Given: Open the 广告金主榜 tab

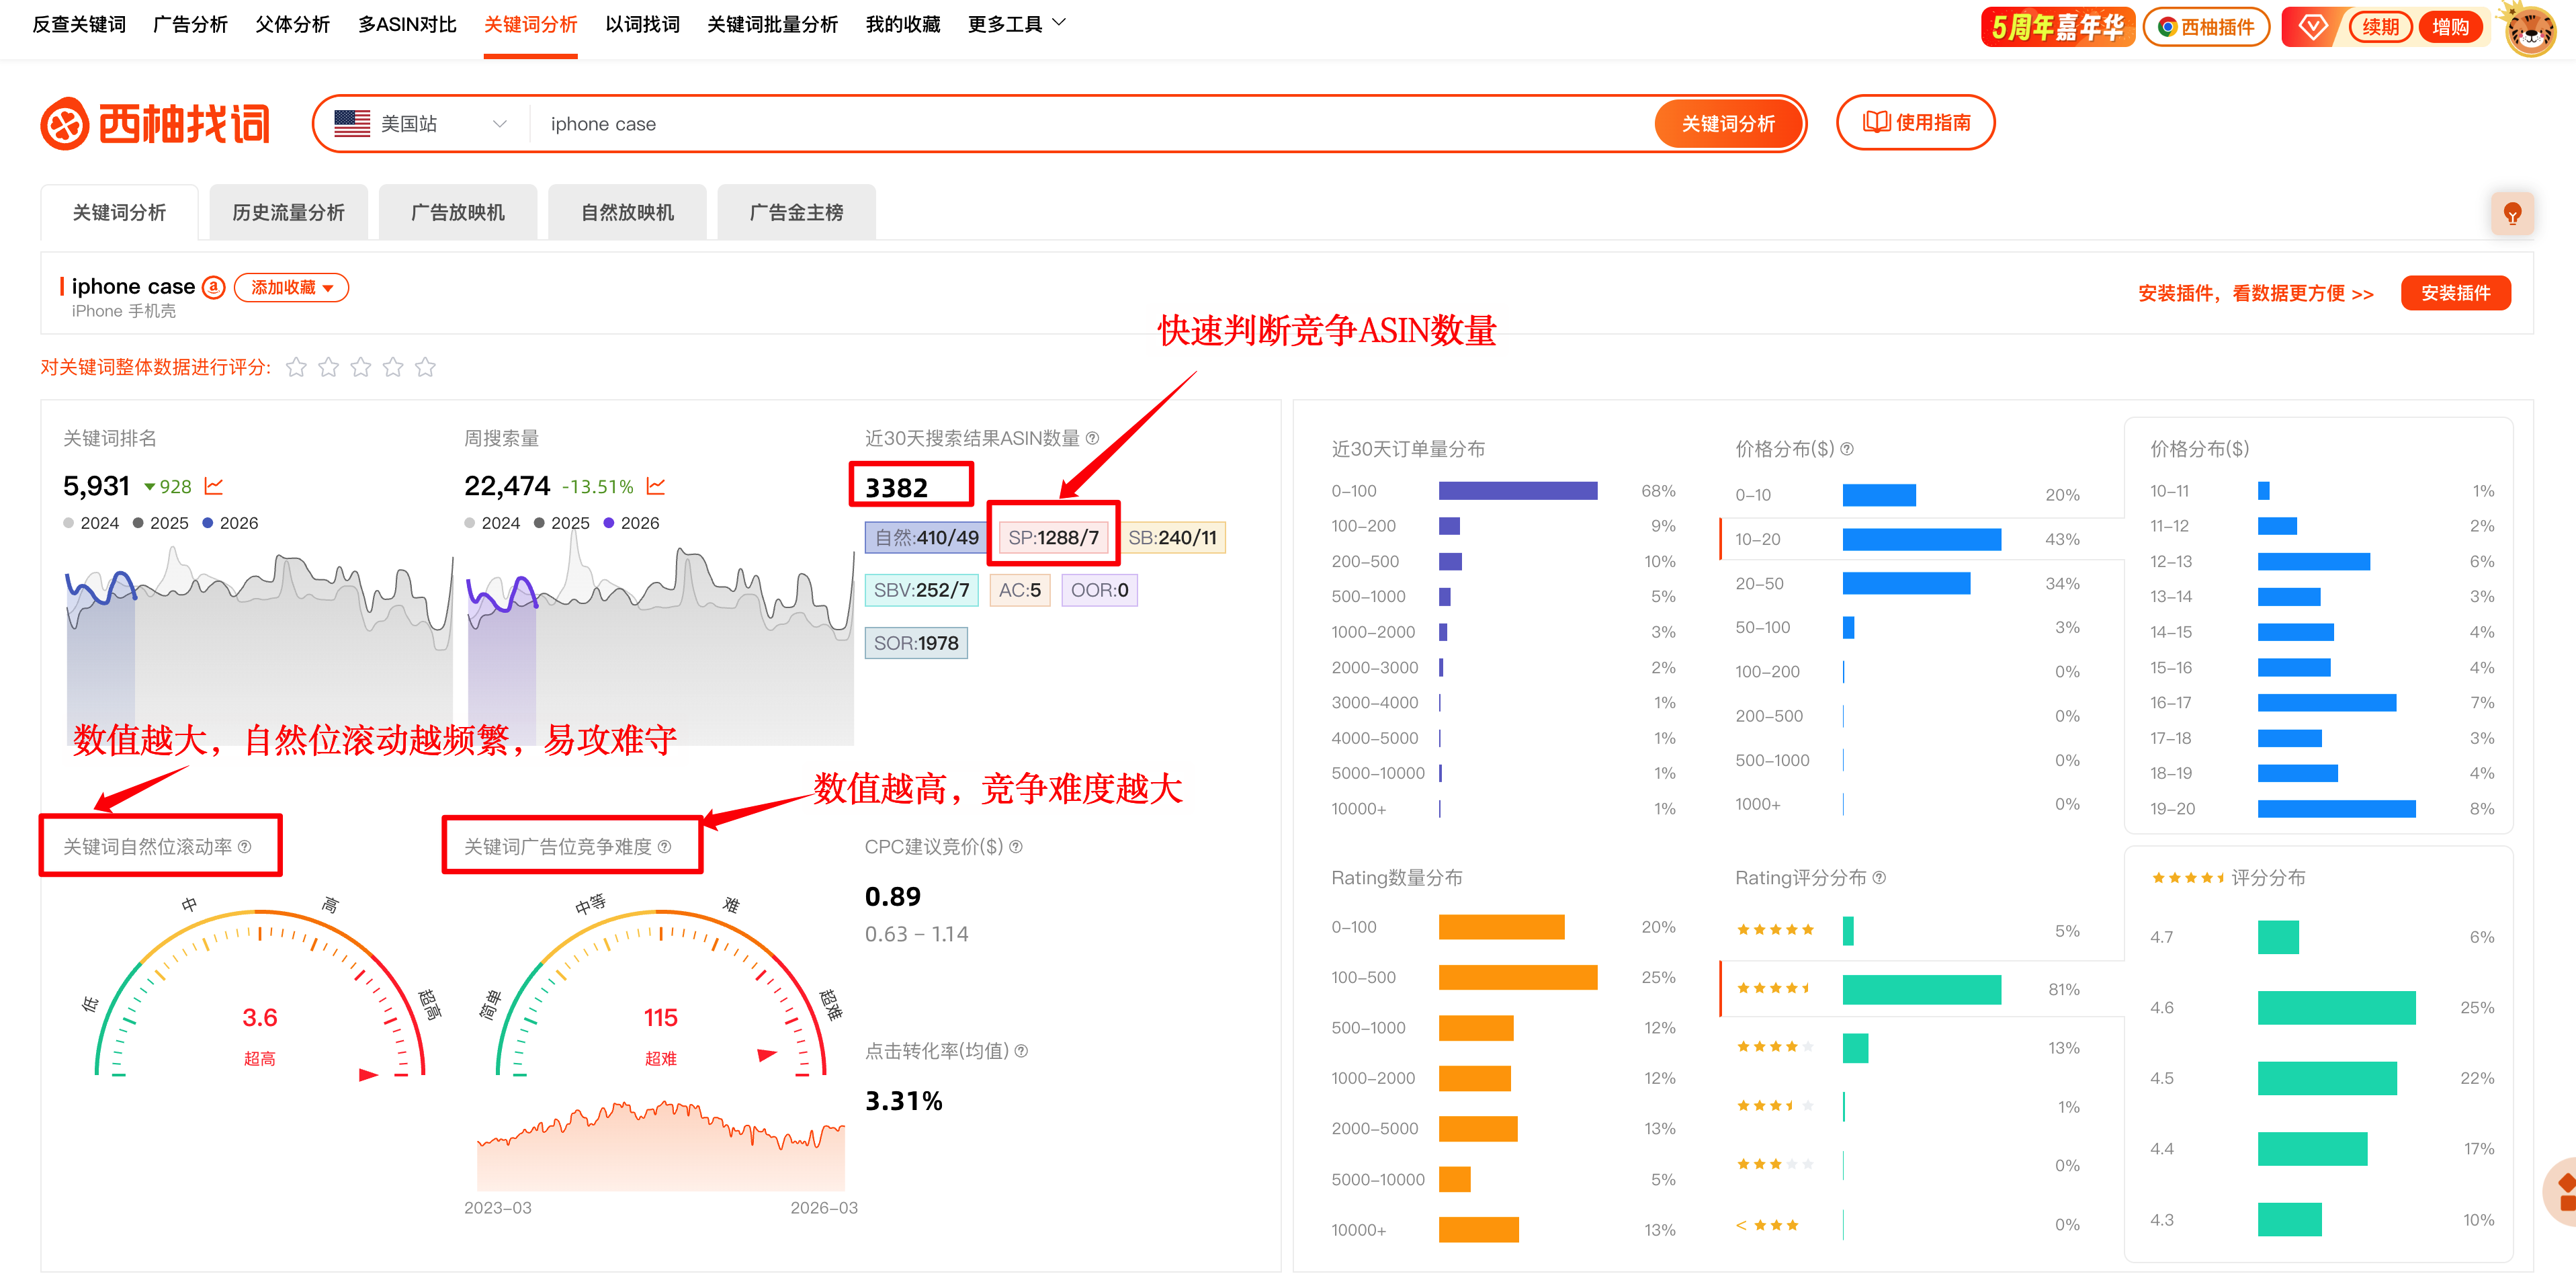Looking at the screenshot, I should click(x=797, y=212).
